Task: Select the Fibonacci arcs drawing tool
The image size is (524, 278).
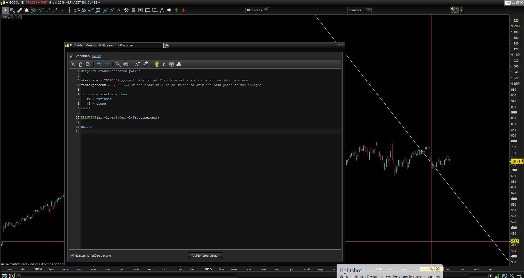Action: point(105,10)
